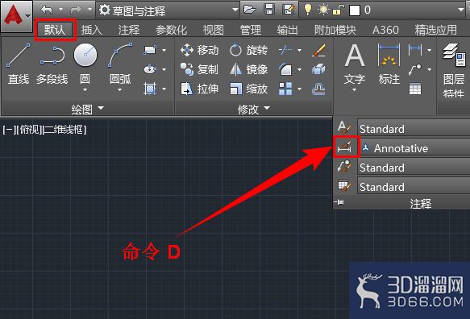Select the ellipse draw tool

(x=150, y=69)
